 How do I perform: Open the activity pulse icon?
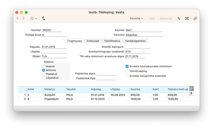click(x=179, y=18)
